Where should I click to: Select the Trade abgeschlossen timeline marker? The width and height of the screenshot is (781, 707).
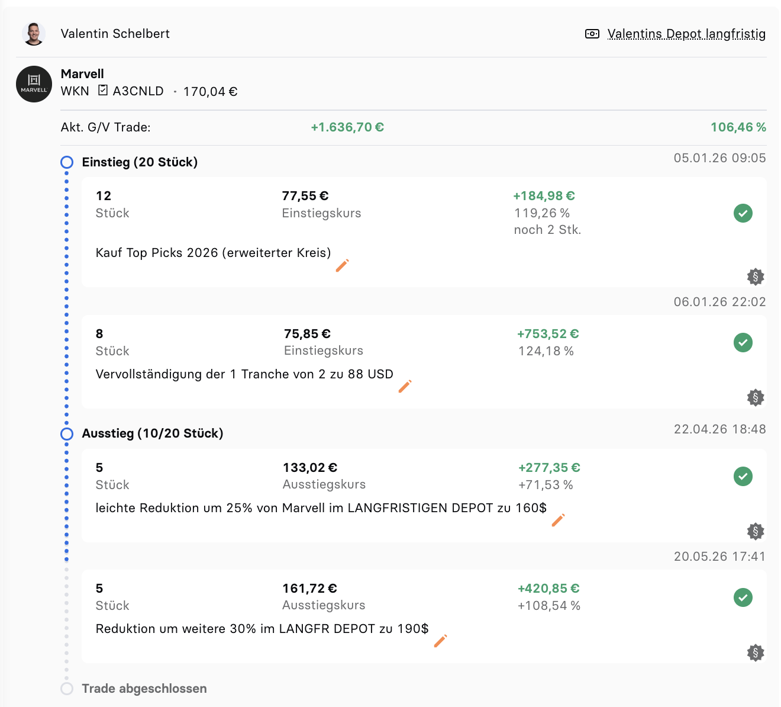click(67, 689)
